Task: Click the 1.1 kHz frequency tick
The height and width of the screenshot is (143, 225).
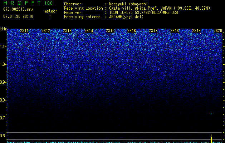Action: click(3, 46)
